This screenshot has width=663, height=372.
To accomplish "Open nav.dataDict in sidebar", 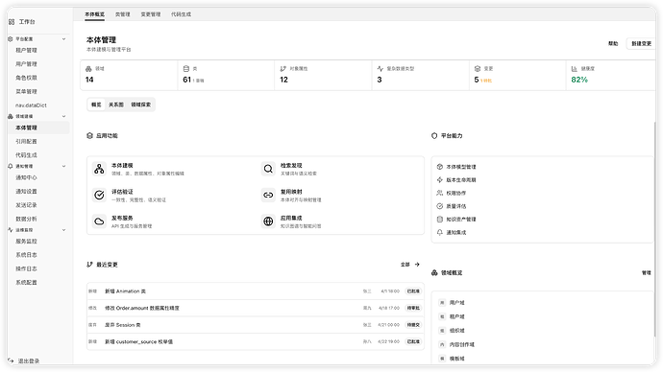I will coord(31,105).
